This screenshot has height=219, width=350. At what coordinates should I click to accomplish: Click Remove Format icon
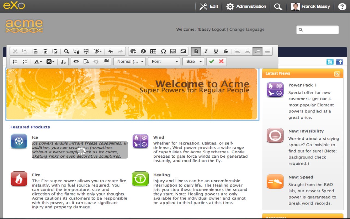(63, 62)
